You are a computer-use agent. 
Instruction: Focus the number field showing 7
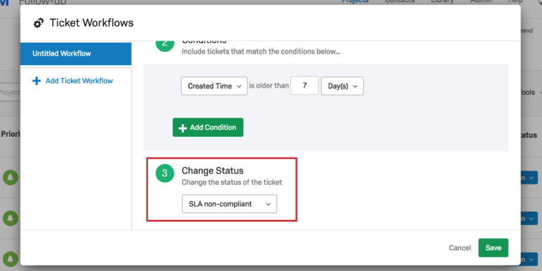click(x=304, y=86)
